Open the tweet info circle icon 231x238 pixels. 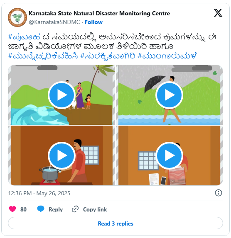[x=219, y=193]
